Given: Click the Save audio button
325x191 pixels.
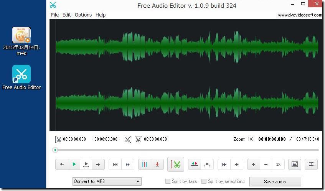Looking at the screenshot, I should [x=275, y=182].
